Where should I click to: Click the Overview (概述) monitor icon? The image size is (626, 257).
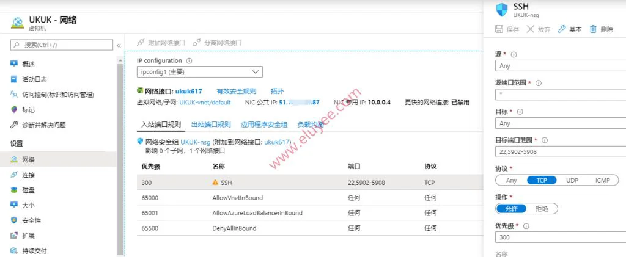[15, 63]
